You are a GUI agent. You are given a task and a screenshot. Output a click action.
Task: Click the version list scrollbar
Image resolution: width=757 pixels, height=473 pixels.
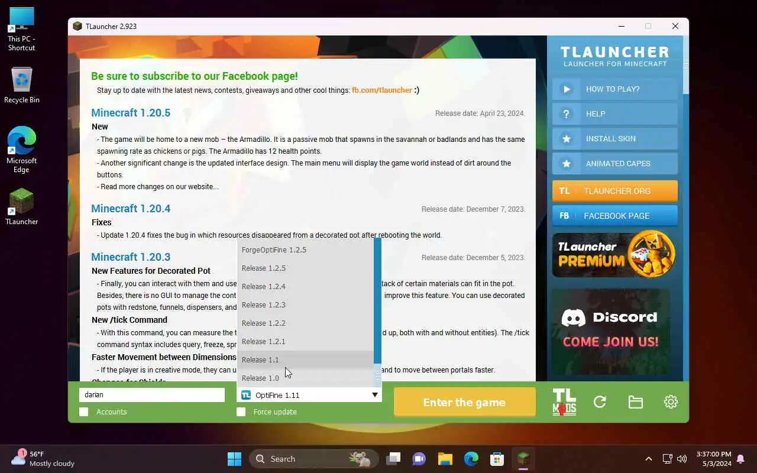point(377,312)
